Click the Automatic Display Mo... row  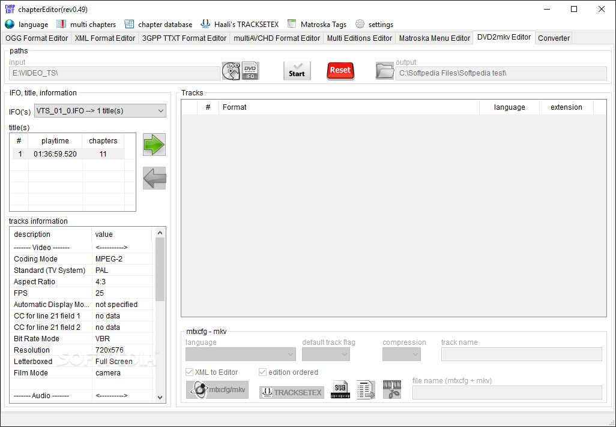(82, 305)
